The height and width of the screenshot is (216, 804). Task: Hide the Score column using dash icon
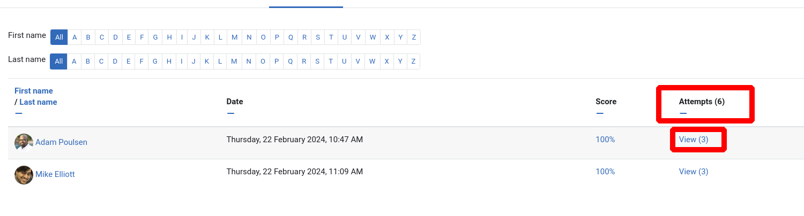point(600,113)
